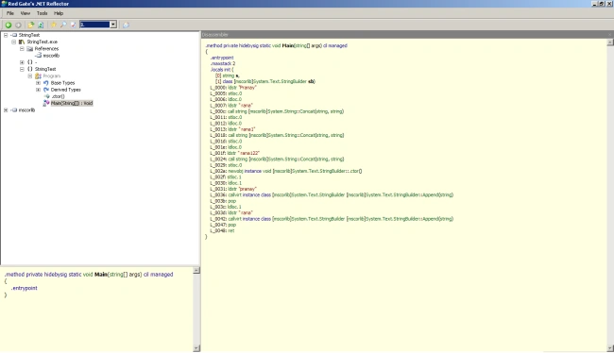
Task: Expand the Base Types node
Action: click(x=38, y=83)
